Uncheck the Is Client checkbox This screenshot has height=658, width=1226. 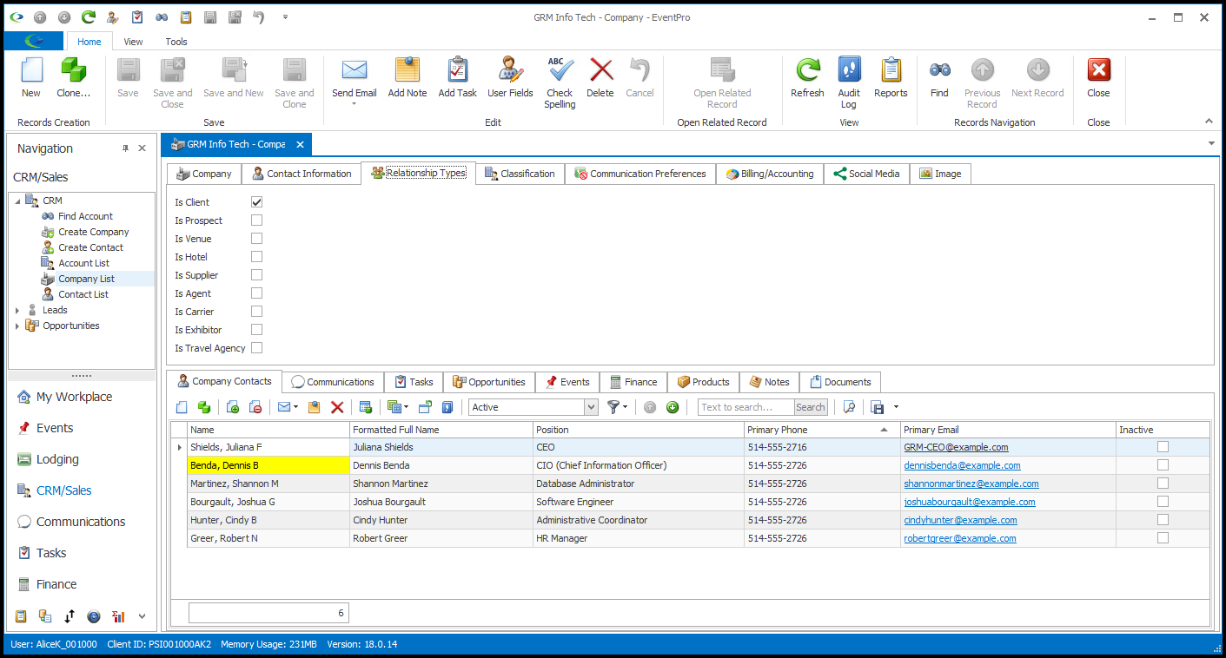pyautogui.click(x=256, y=202)
